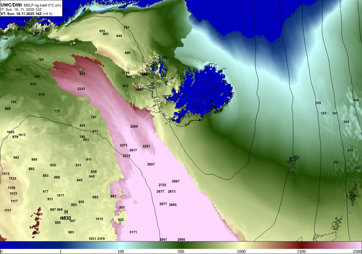The width and height of the screenshot is (362, 254).
Task: Click the 685 height value
Action: 82,74
